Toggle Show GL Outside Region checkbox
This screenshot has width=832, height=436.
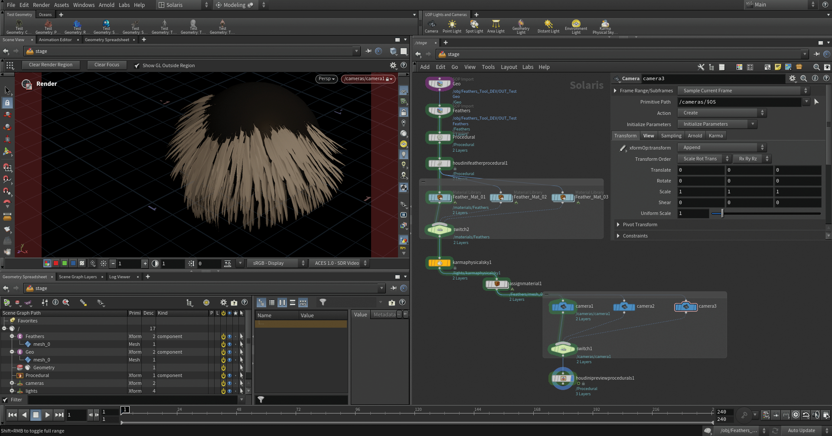click(137, 65)
